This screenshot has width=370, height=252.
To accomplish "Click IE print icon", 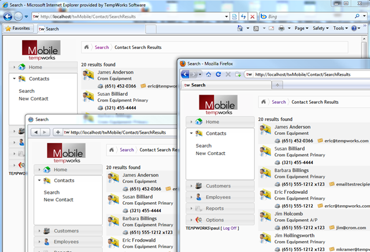I will (282, 28).
